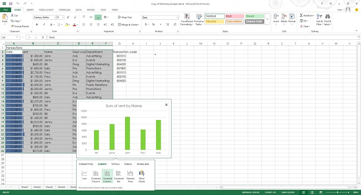Toggle Italic formatting
This screenshot has width=361, height=195.
(44, 24)
